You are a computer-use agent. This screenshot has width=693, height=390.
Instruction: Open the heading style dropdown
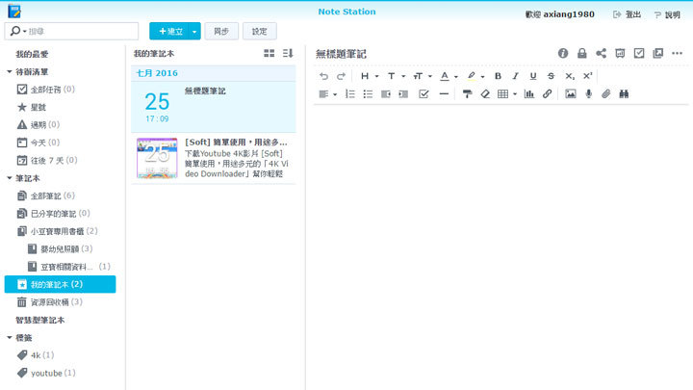click(369, 75)
